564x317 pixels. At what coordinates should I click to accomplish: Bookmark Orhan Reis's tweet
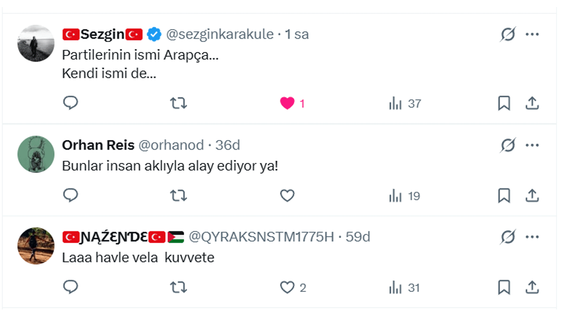click(504, 195)
